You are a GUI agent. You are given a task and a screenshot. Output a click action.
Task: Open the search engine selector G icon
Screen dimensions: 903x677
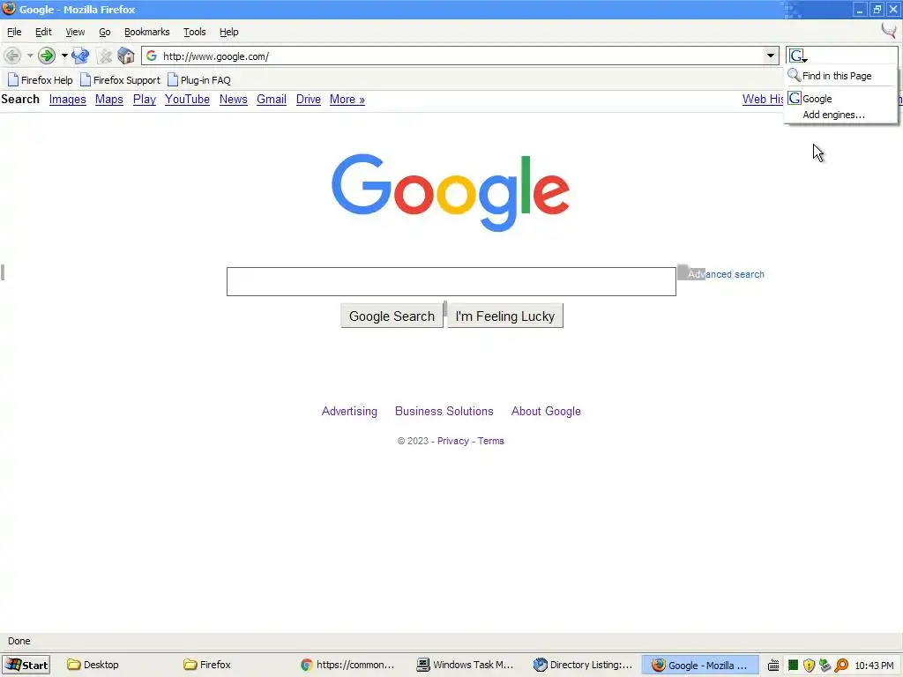coord(797,56)
